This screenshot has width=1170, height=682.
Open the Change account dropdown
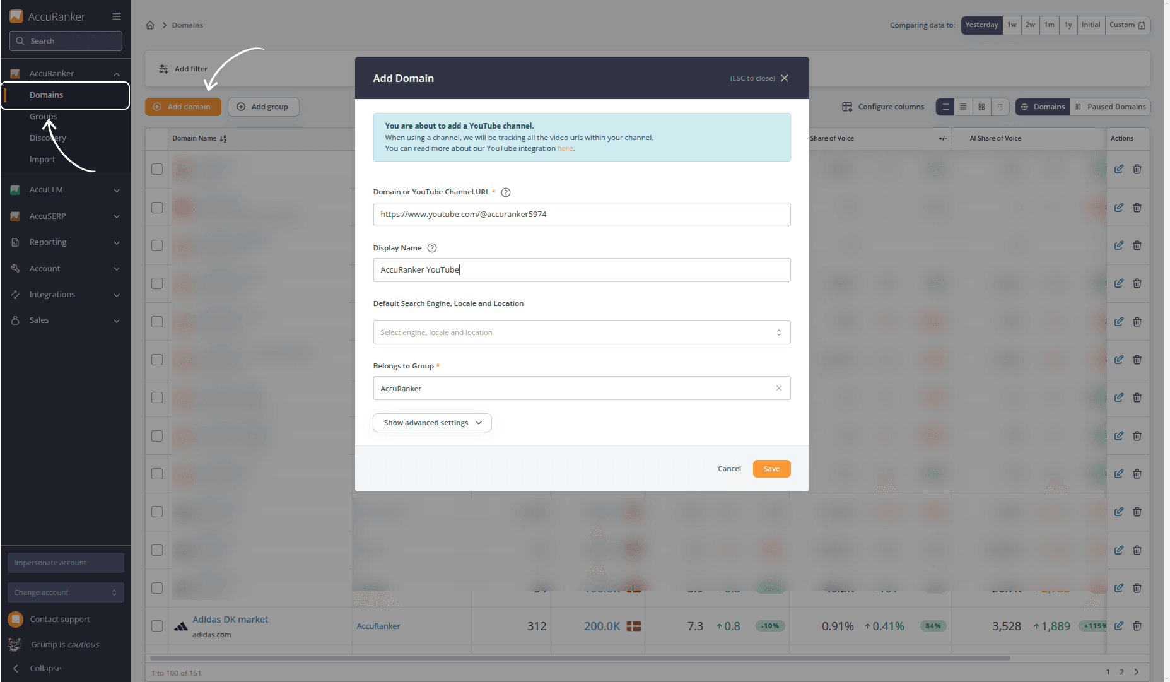[66, 592]
